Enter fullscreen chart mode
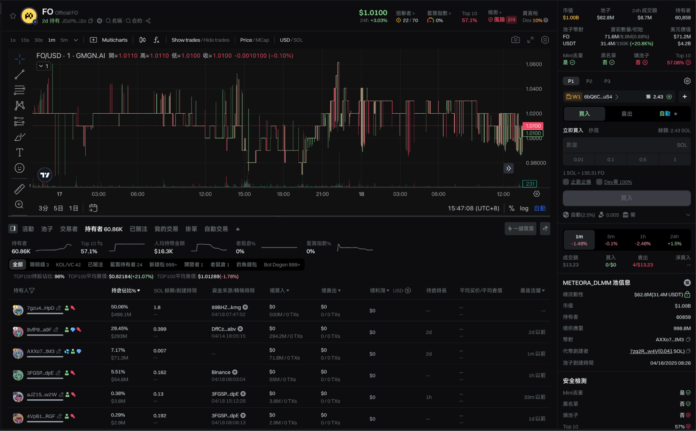Viewport: 696px width, 431px height. click(x=530, y=40)
